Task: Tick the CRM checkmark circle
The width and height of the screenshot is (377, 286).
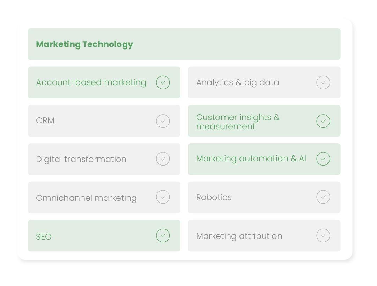Action: coord(163,121)
